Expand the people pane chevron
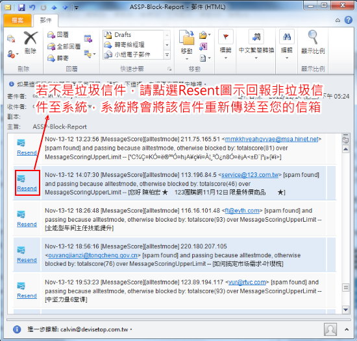This screenshot has width=357, height=341. (x=347, y=329)
